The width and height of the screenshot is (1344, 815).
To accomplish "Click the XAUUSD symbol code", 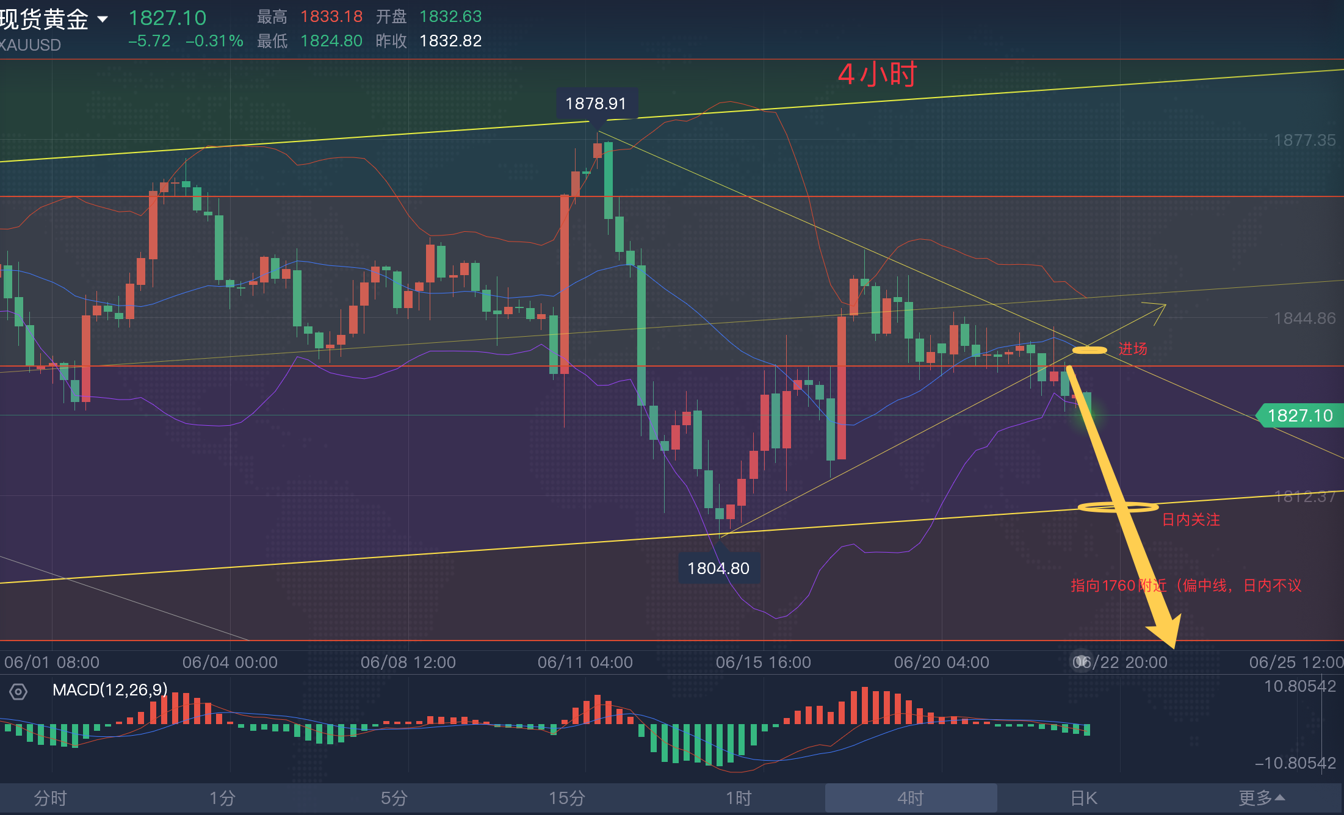I will [31, 45].
